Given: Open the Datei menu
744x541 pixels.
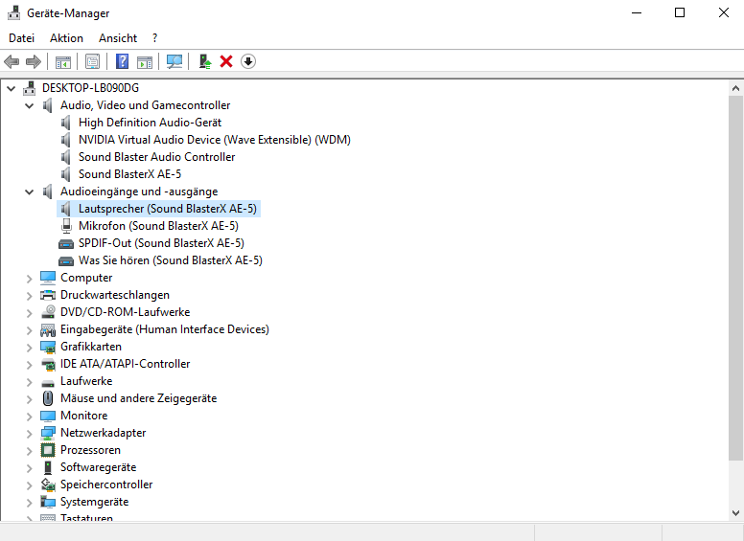Looking at the screenshot, I should tap(21, 38).
